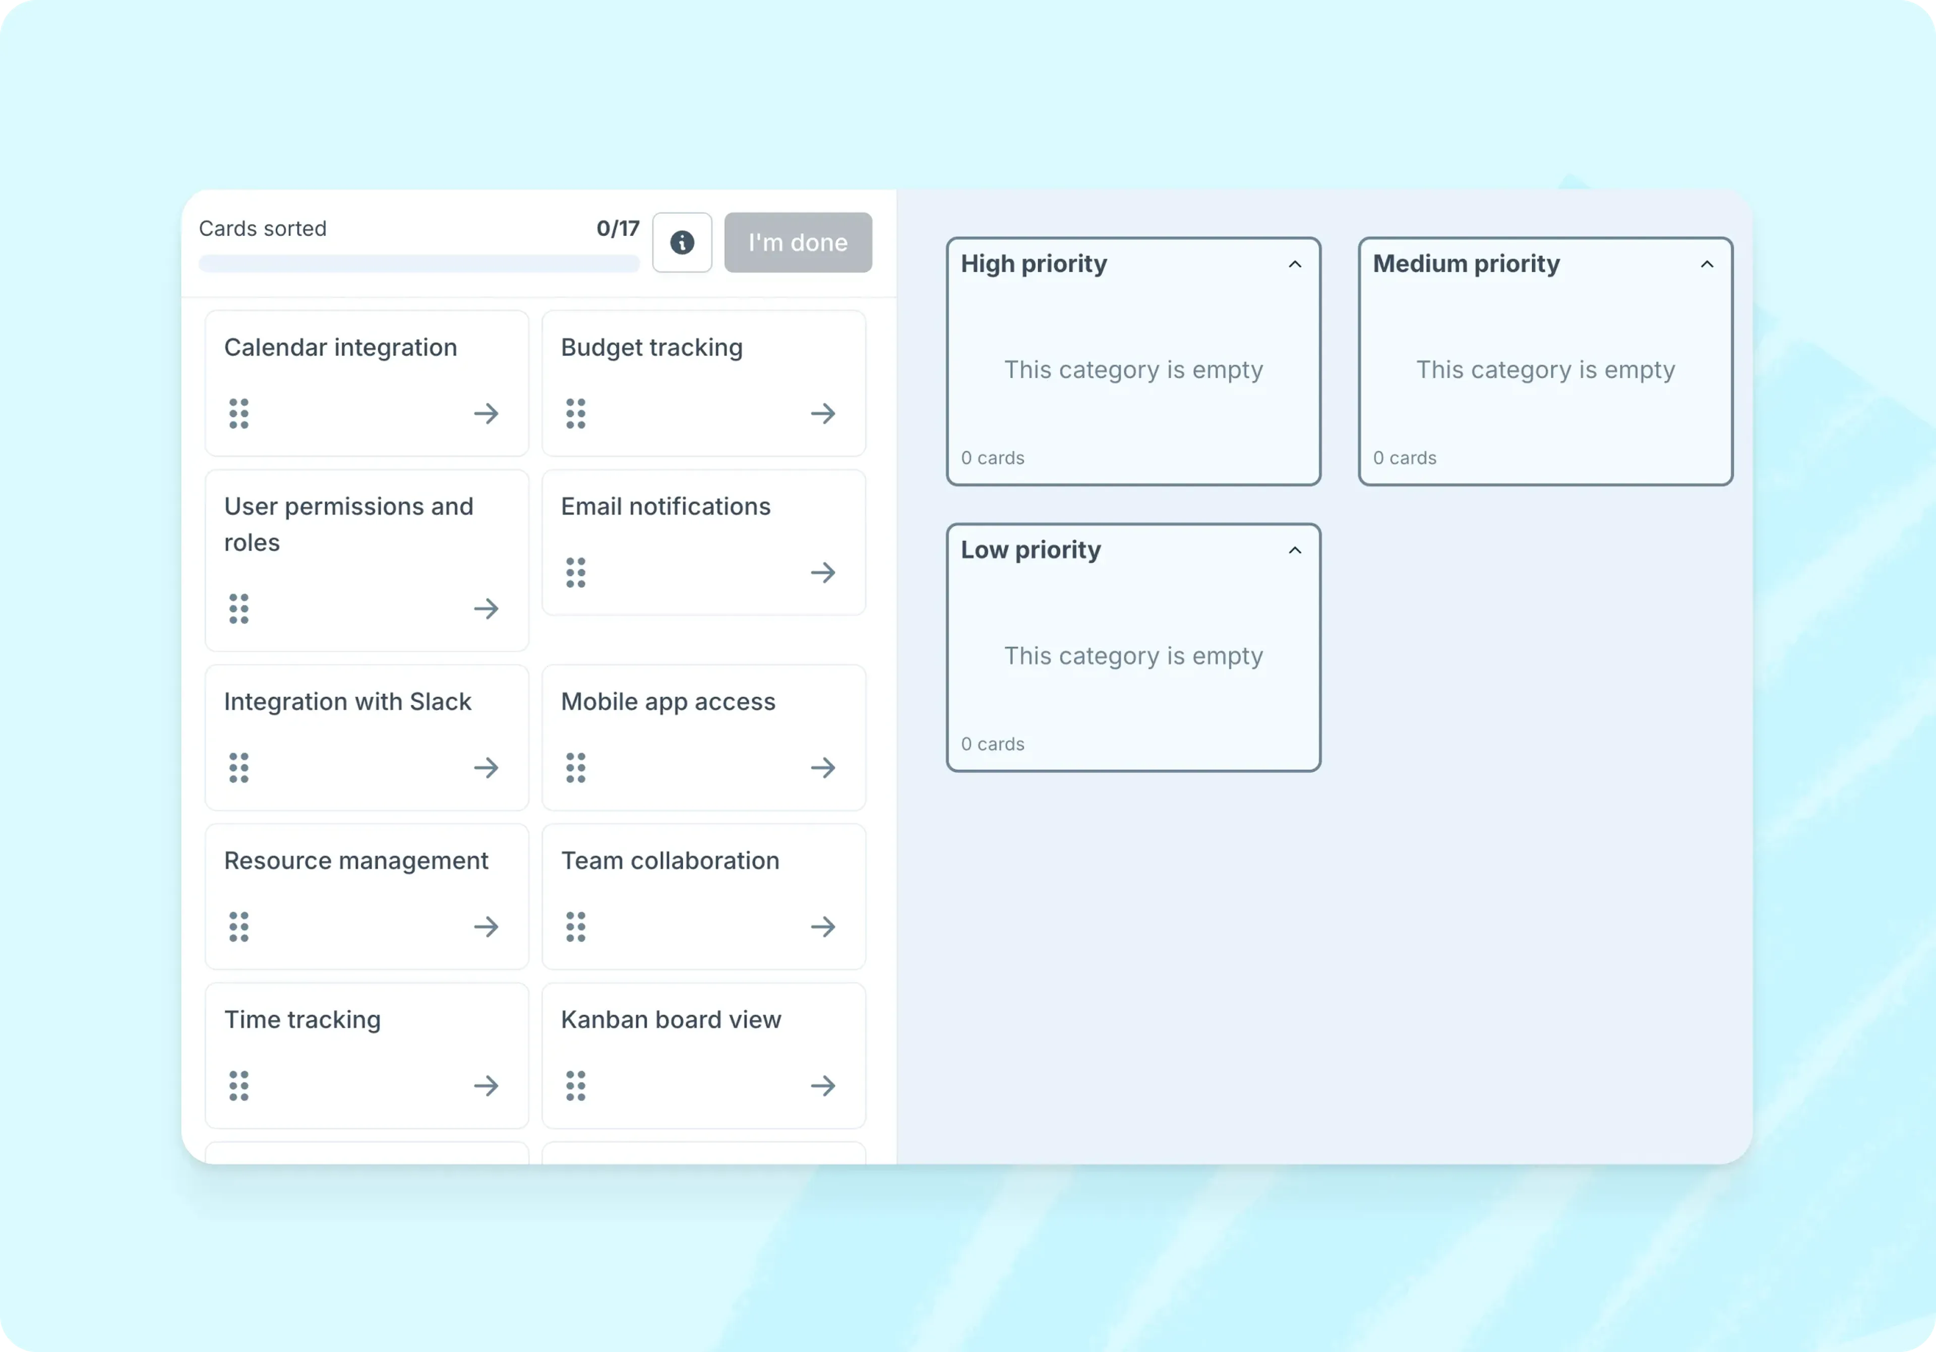Click arrow on Team collaboration card
The width and height of the screenshot is (1936, 1352).
(x=822, y=927)
